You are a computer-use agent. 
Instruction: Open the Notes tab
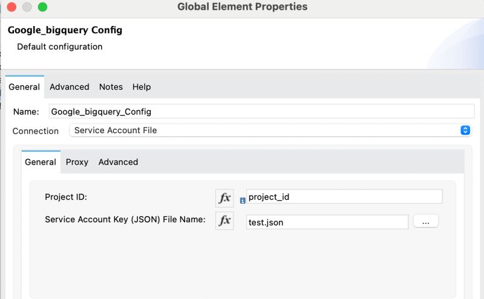point(111,87)
